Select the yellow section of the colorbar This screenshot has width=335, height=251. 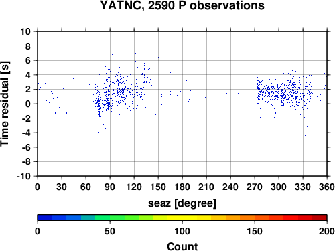(x=182, y=218)
